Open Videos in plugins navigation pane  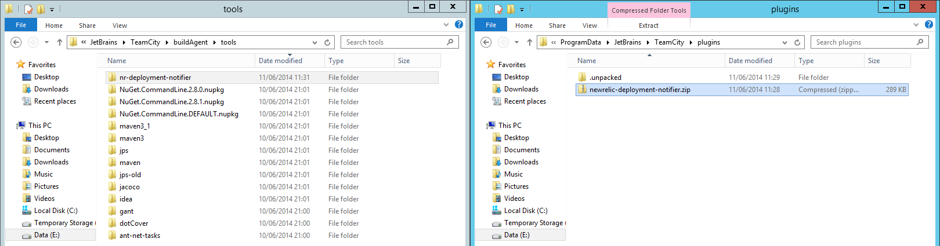click(514, 199)
